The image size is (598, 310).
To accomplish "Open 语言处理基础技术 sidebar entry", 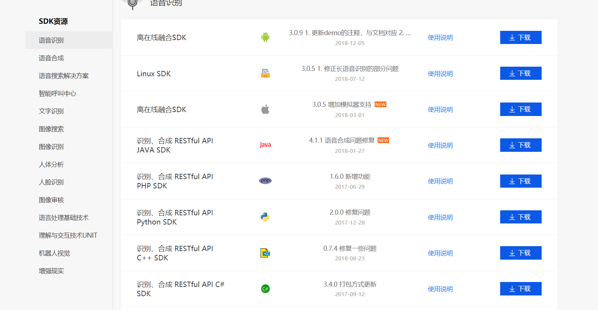I will pos(64,217).
